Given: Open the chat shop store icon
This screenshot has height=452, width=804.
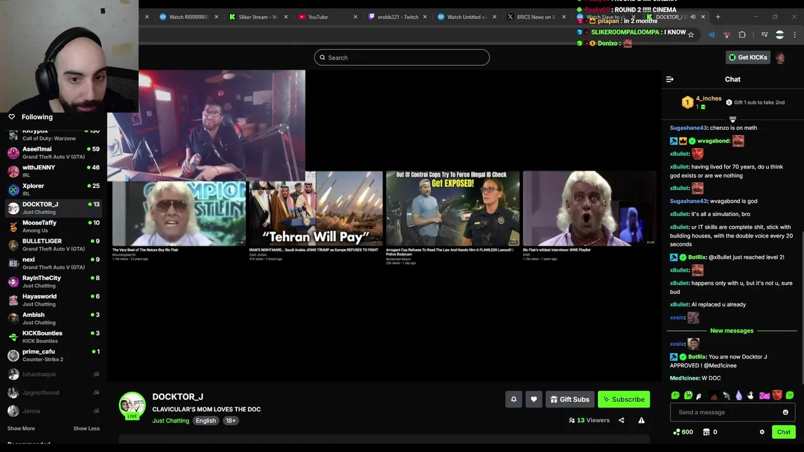Looking at the screenshot, I should click(706, 432).
